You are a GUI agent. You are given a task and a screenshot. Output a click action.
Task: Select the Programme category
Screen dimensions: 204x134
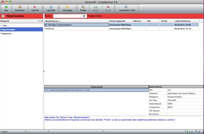click(x=21, y=33)
